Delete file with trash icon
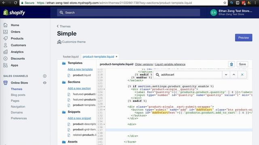 point(231,64)
